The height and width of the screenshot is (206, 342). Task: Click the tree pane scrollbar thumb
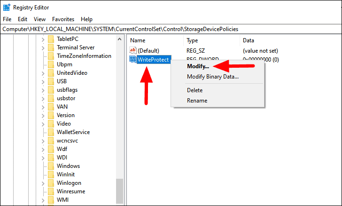tap(119, 191)
